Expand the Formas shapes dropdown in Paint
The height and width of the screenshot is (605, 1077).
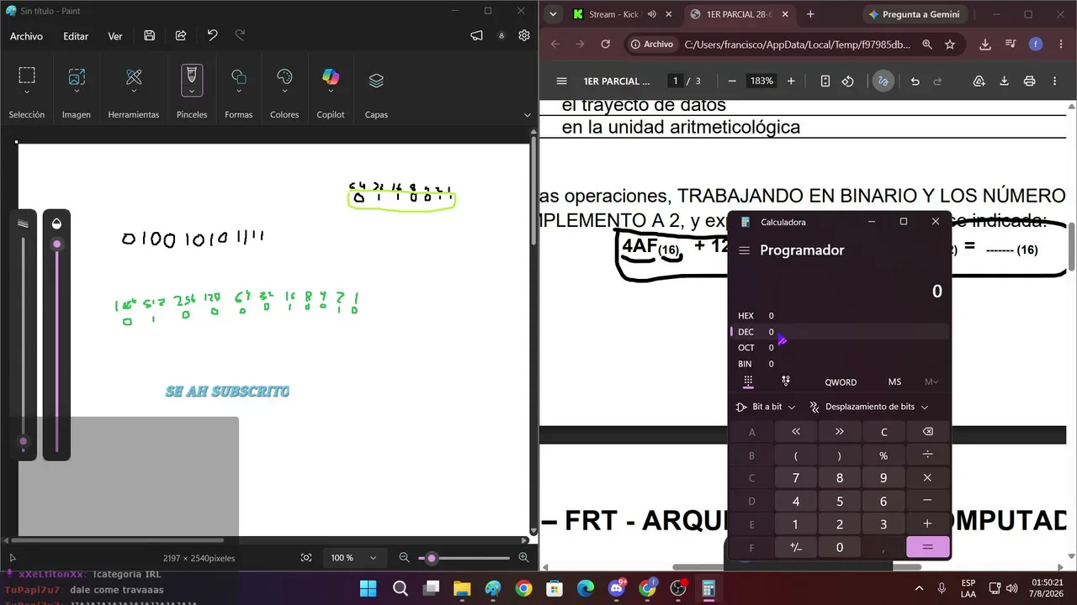[x=239, y=92]
